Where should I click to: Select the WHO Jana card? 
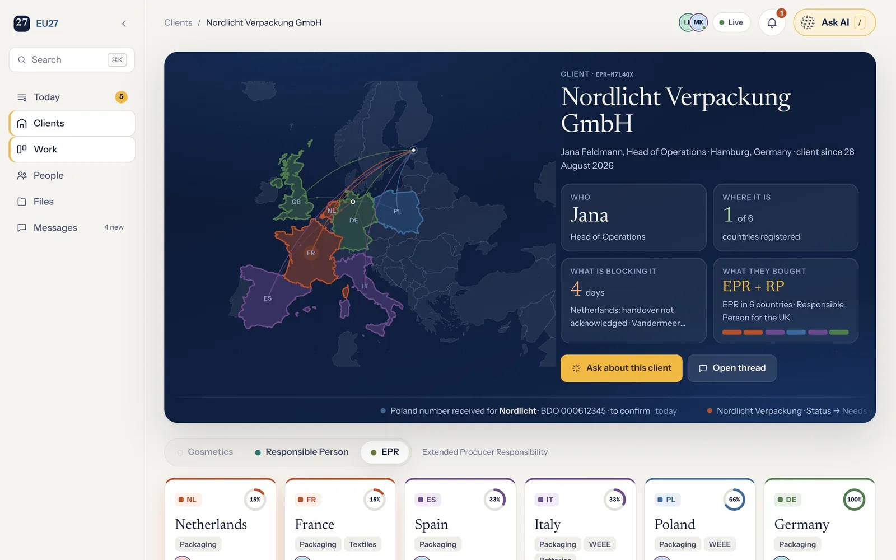(x=633, y=217)
